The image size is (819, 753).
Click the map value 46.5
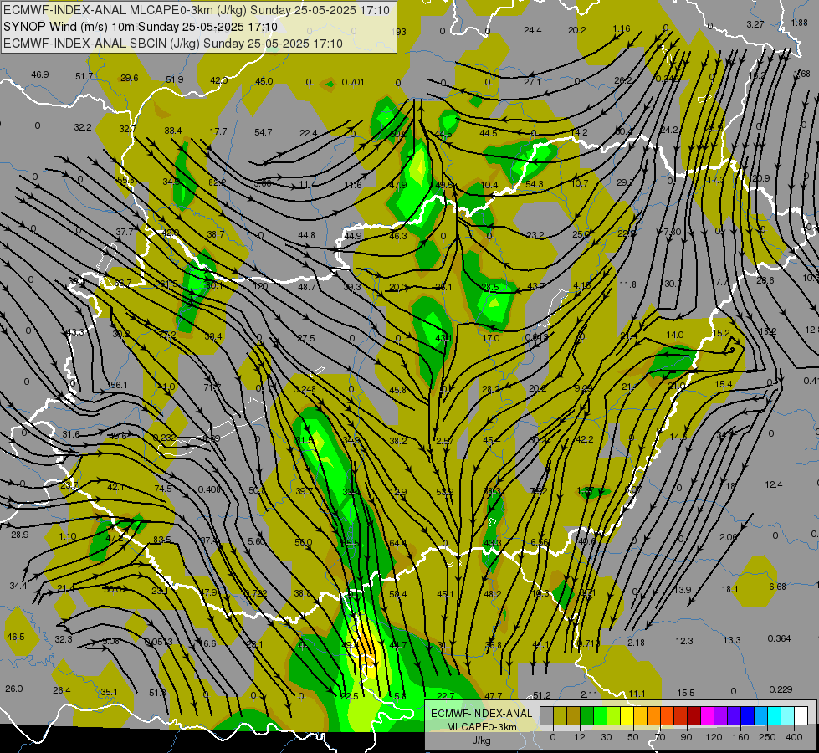point(16,637)
